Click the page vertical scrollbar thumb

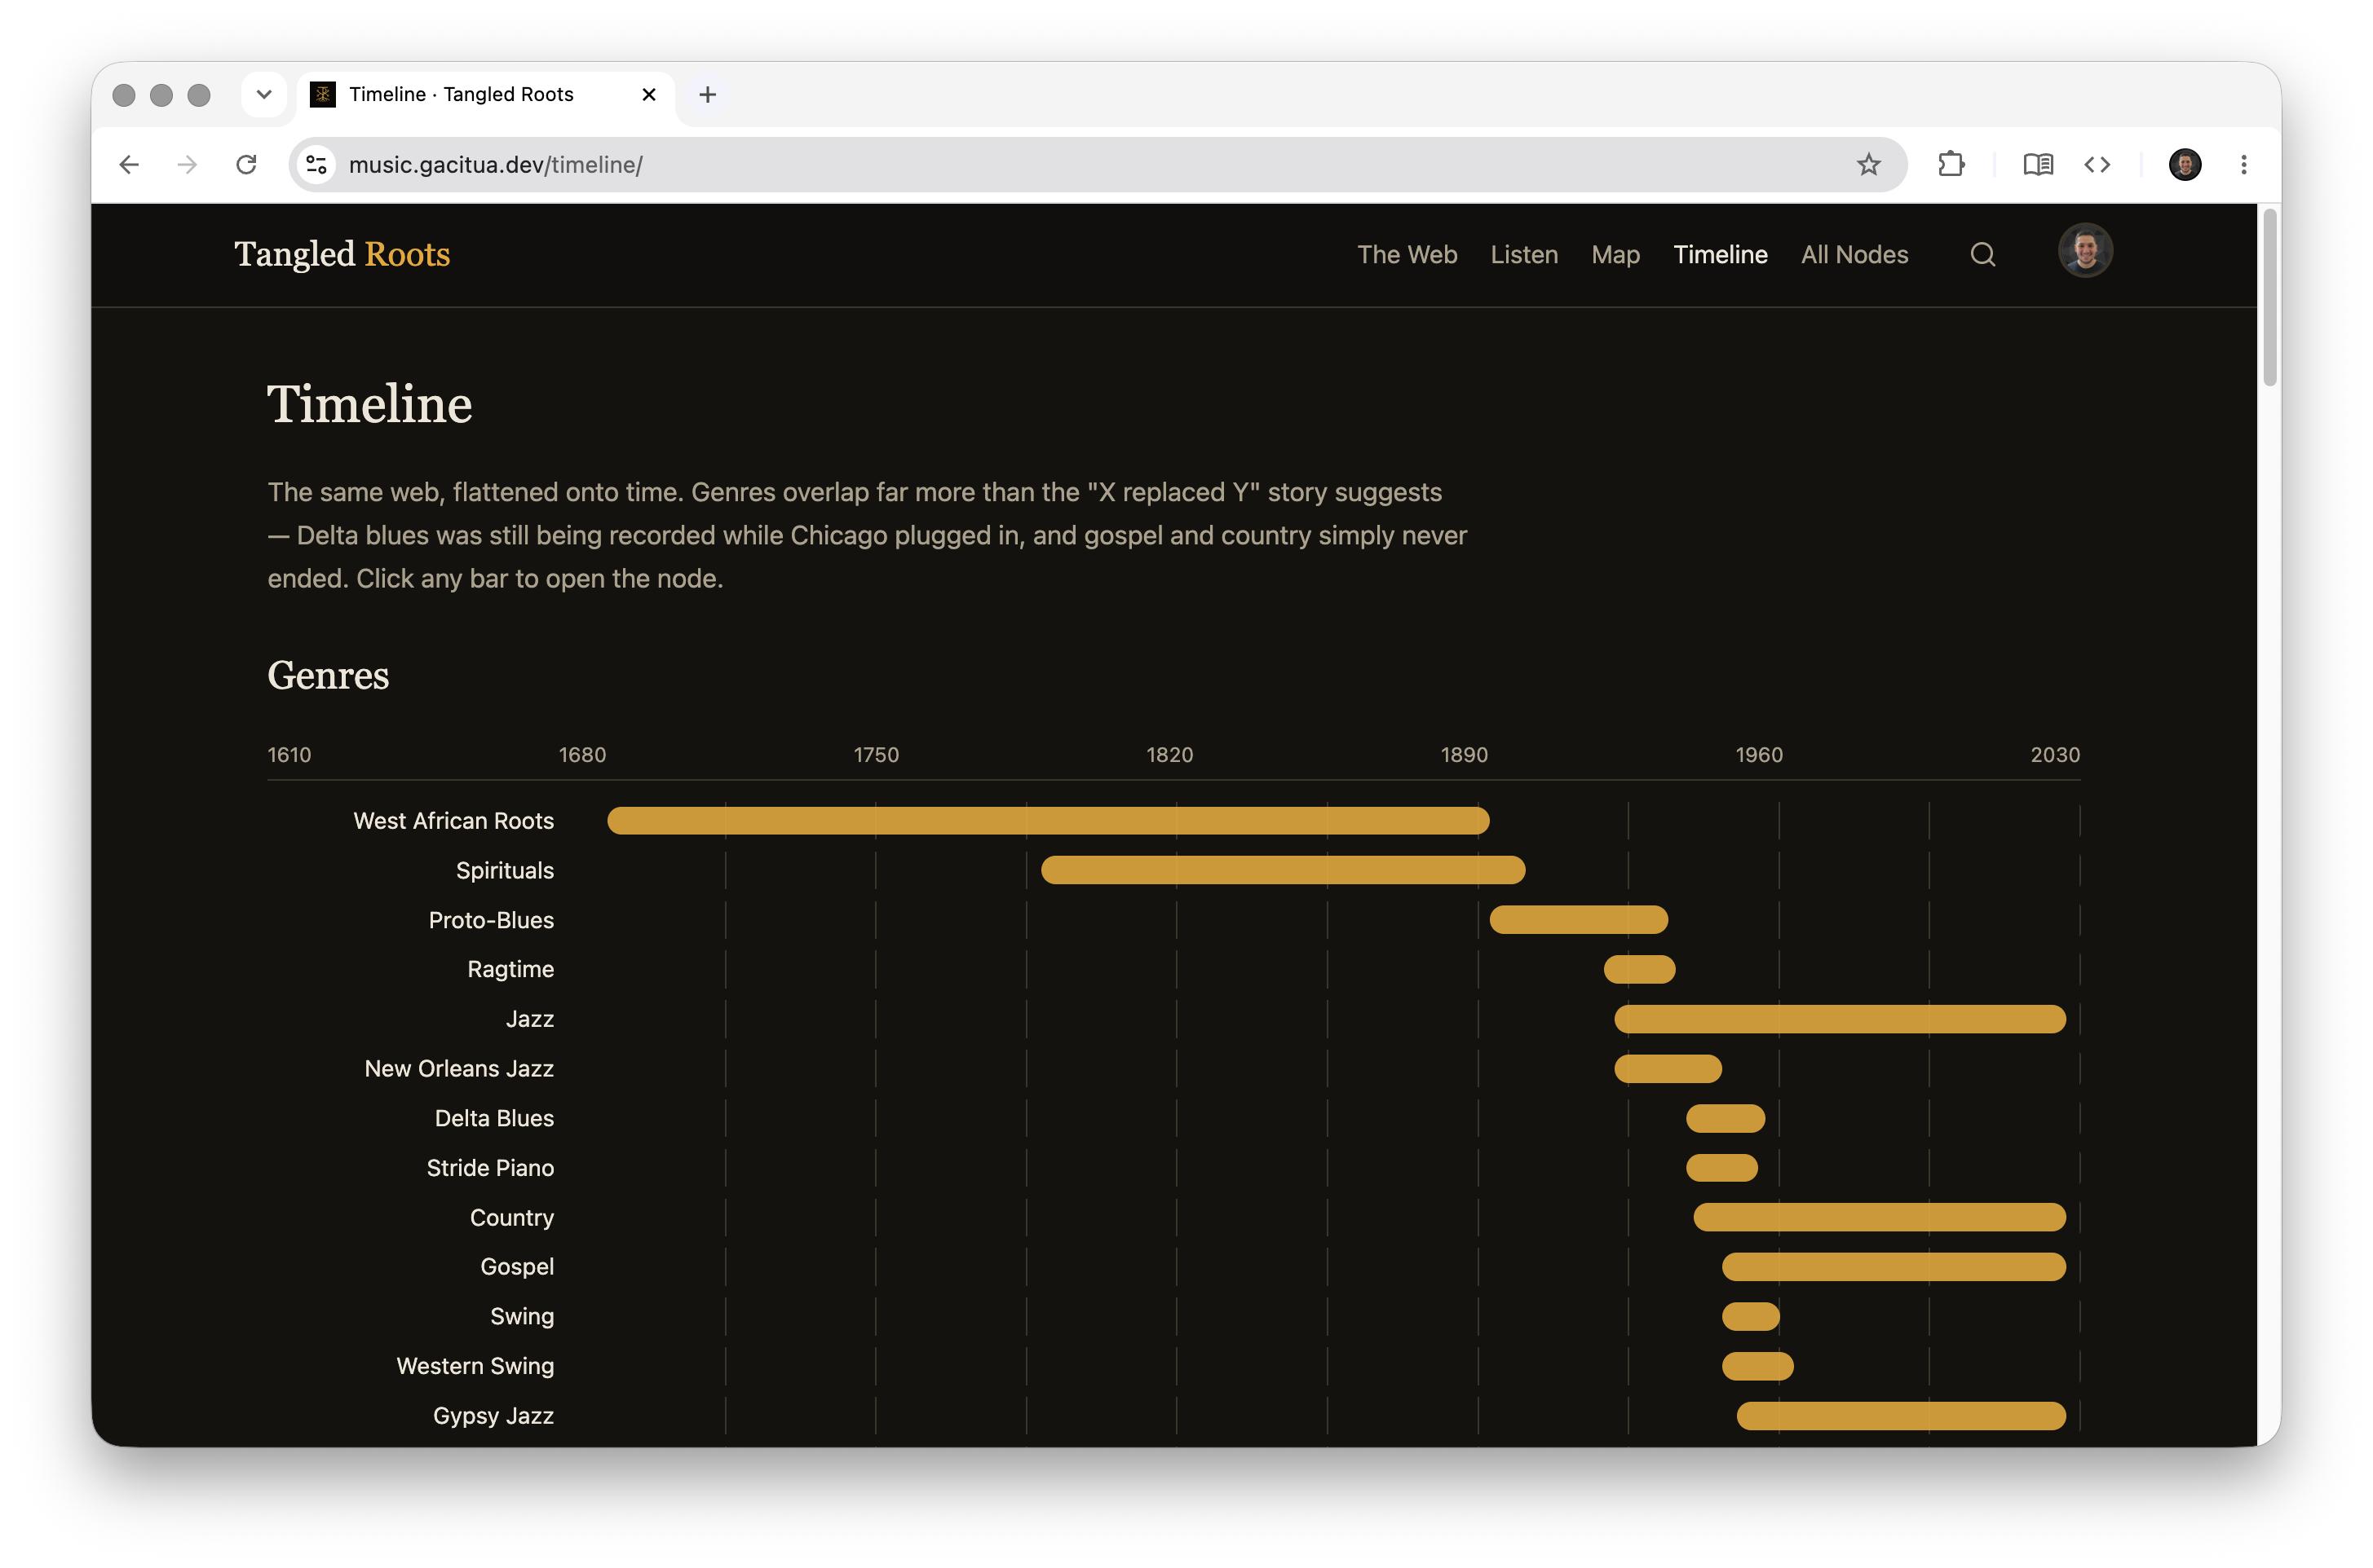(x=2269, y=297)
